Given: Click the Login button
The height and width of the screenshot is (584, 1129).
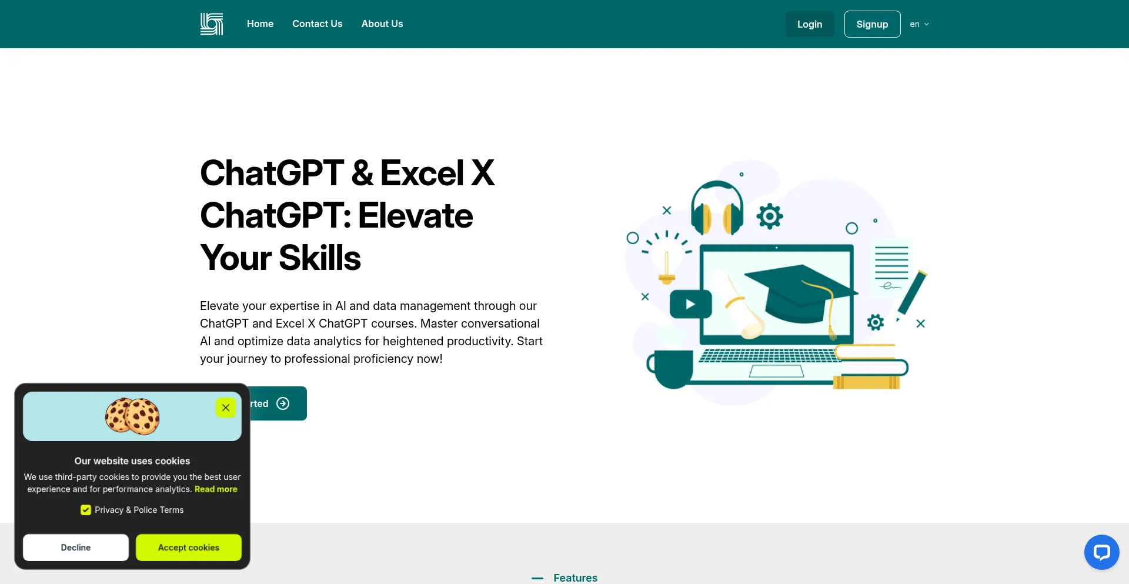Looking at the screenshot, I should [x=810, y=24].
